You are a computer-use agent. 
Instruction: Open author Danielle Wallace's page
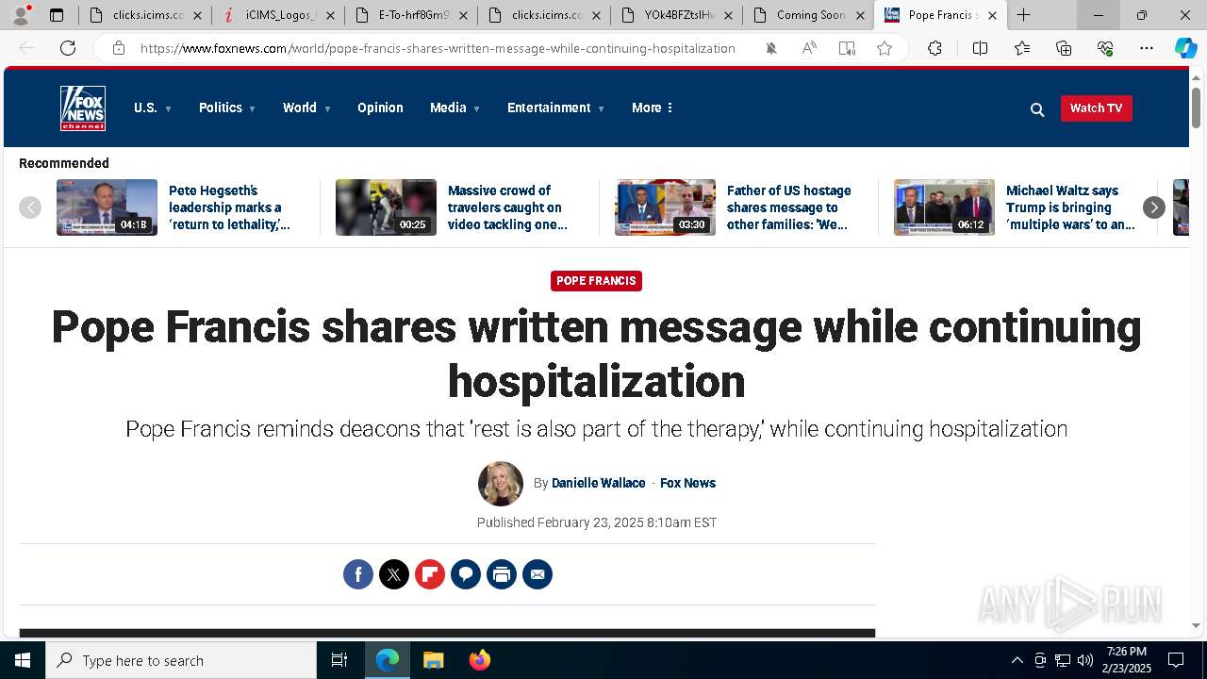(599, 483)
